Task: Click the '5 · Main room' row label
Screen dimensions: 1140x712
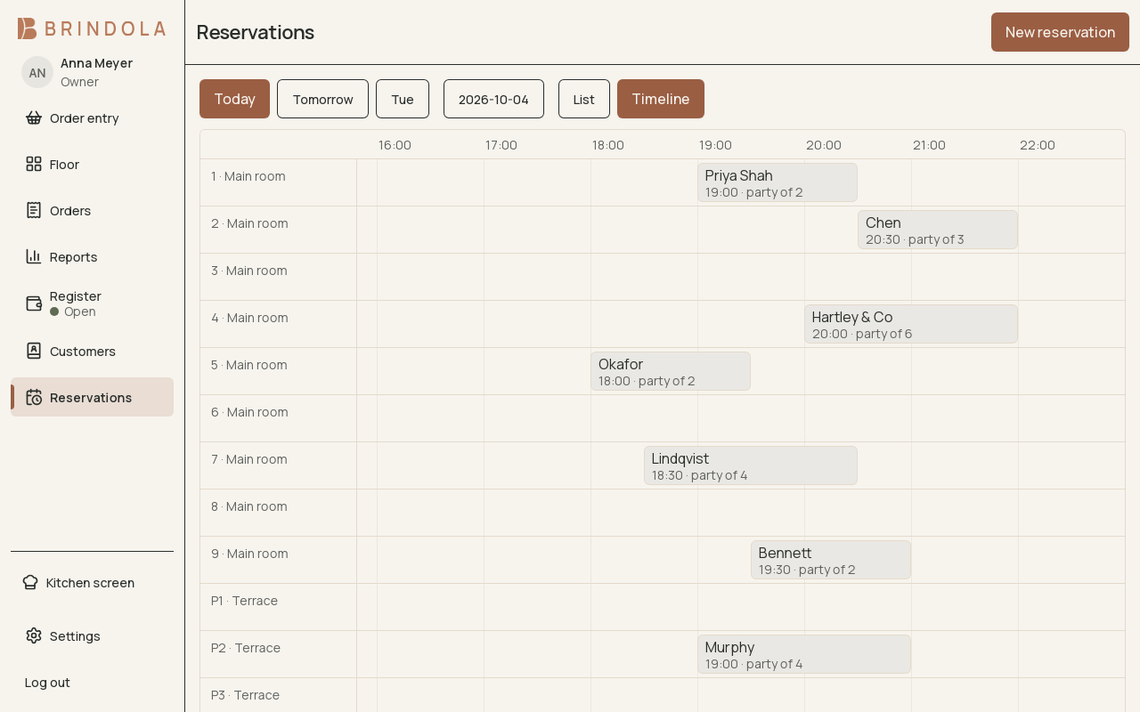Action: (249, 364)
